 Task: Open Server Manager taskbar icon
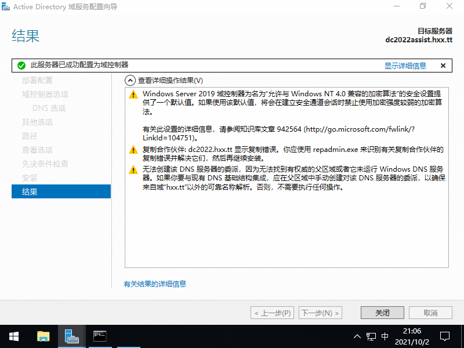[71, 336]
